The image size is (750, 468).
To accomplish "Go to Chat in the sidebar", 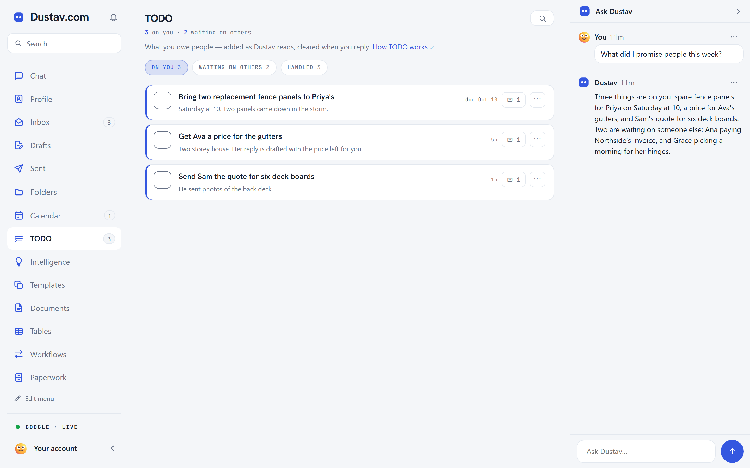I will (64, 76).
